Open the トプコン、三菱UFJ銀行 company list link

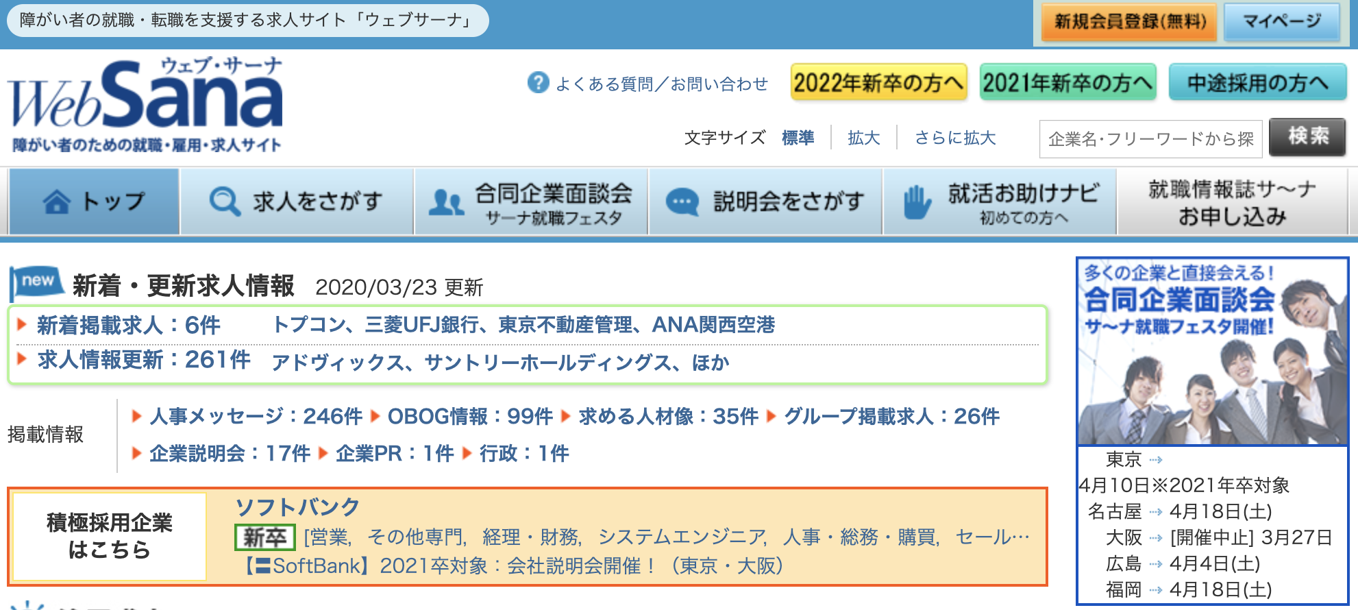523,325
